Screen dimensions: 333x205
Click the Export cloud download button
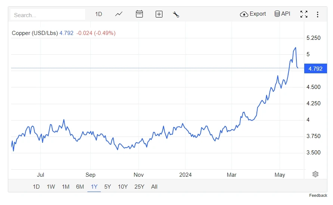pos(253,14)
